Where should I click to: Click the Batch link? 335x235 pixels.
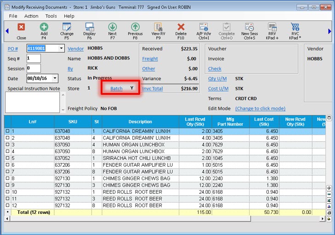coord(116,88)
